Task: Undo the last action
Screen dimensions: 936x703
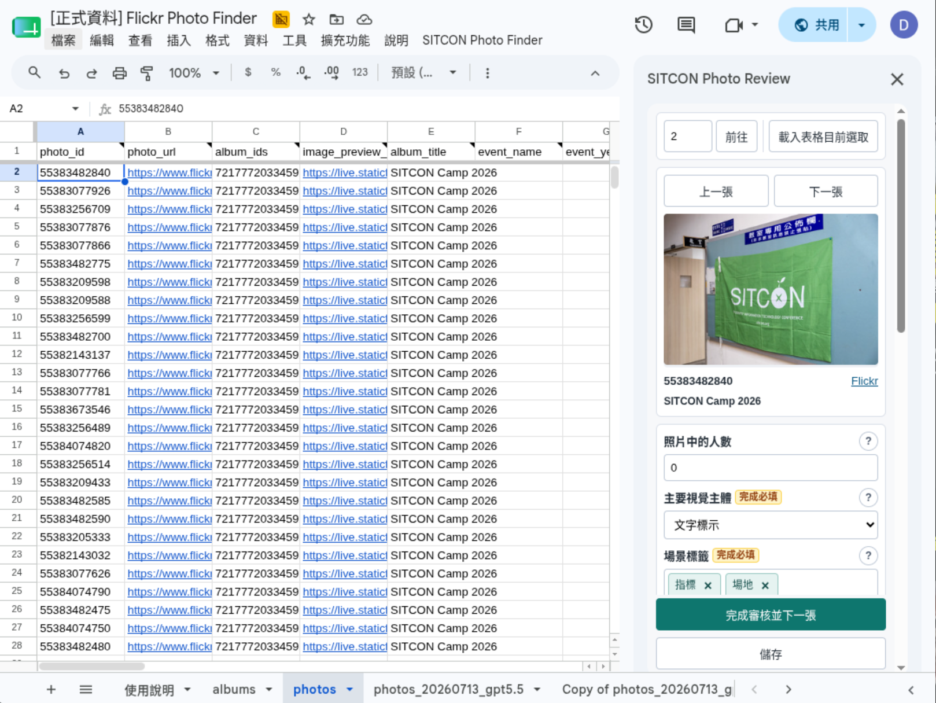Action: [x=64, y=73]
